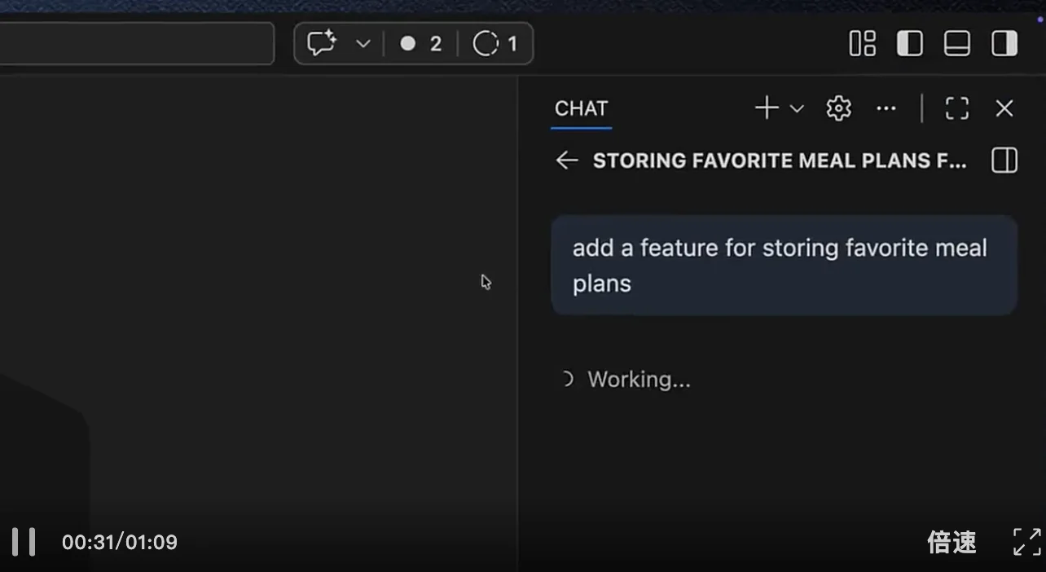Screen dimensions: 1046x572
Task: Toggle the Primary Side Bar visibility
Action: (909, 43)
